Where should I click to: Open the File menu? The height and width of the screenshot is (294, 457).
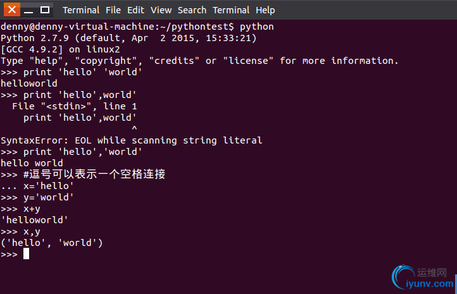coord(113,10)
